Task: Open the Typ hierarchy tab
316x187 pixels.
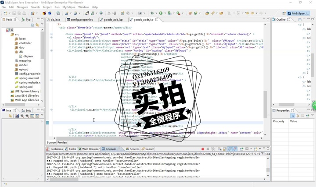Action: coord(26,20)
